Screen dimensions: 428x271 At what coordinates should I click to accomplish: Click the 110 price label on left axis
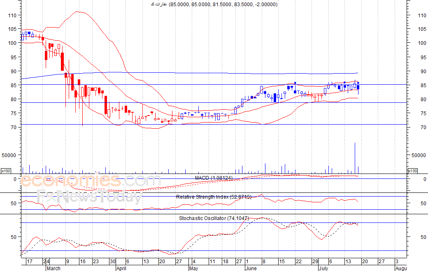click(12, 16)
